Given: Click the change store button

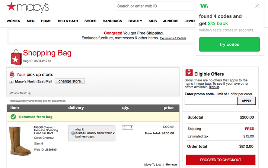Looking at the screenshot, I should point(70,81).
